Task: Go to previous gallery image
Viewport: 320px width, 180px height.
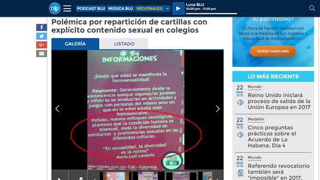Action: pos(57,108)
